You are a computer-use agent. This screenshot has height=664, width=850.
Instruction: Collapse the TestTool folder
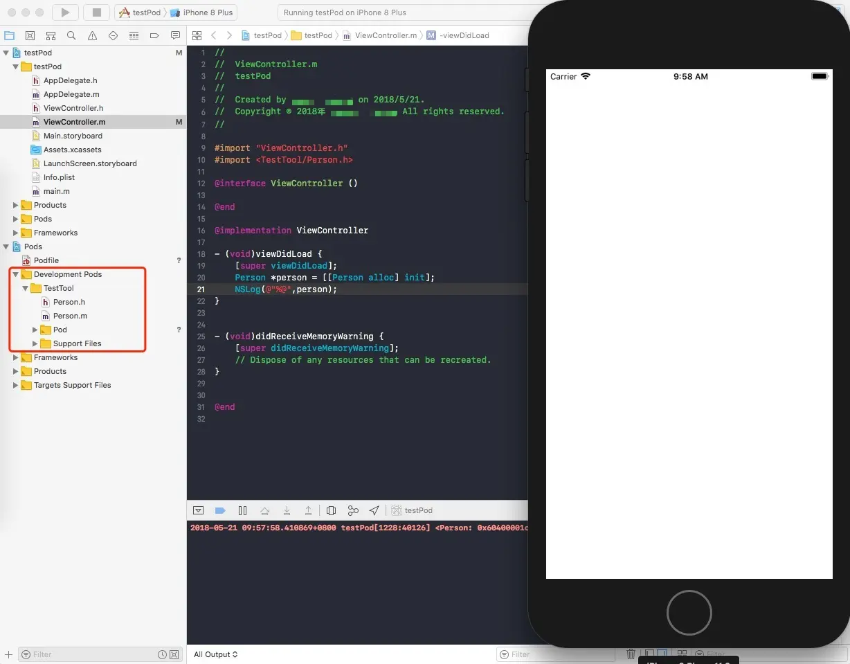[x=26, y=288]
